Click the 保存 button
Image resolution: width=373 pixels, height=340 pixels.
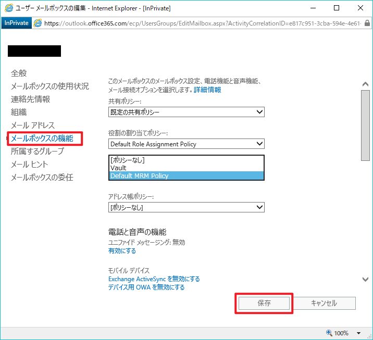pos(264,303)
